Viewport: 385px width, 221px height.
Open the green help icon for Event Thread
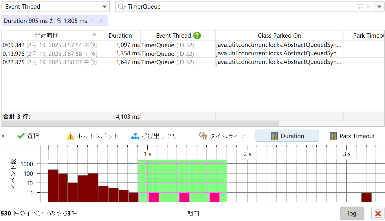[197, 35]
